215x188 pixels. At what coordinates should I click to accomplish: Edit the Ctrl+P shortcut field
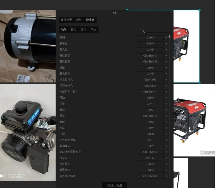click(x=150, y=74)
